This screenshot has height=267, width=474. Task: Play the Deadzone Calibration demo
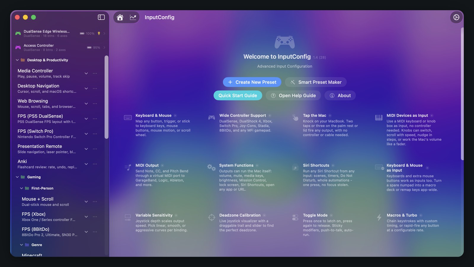click(x=264, y=216)
